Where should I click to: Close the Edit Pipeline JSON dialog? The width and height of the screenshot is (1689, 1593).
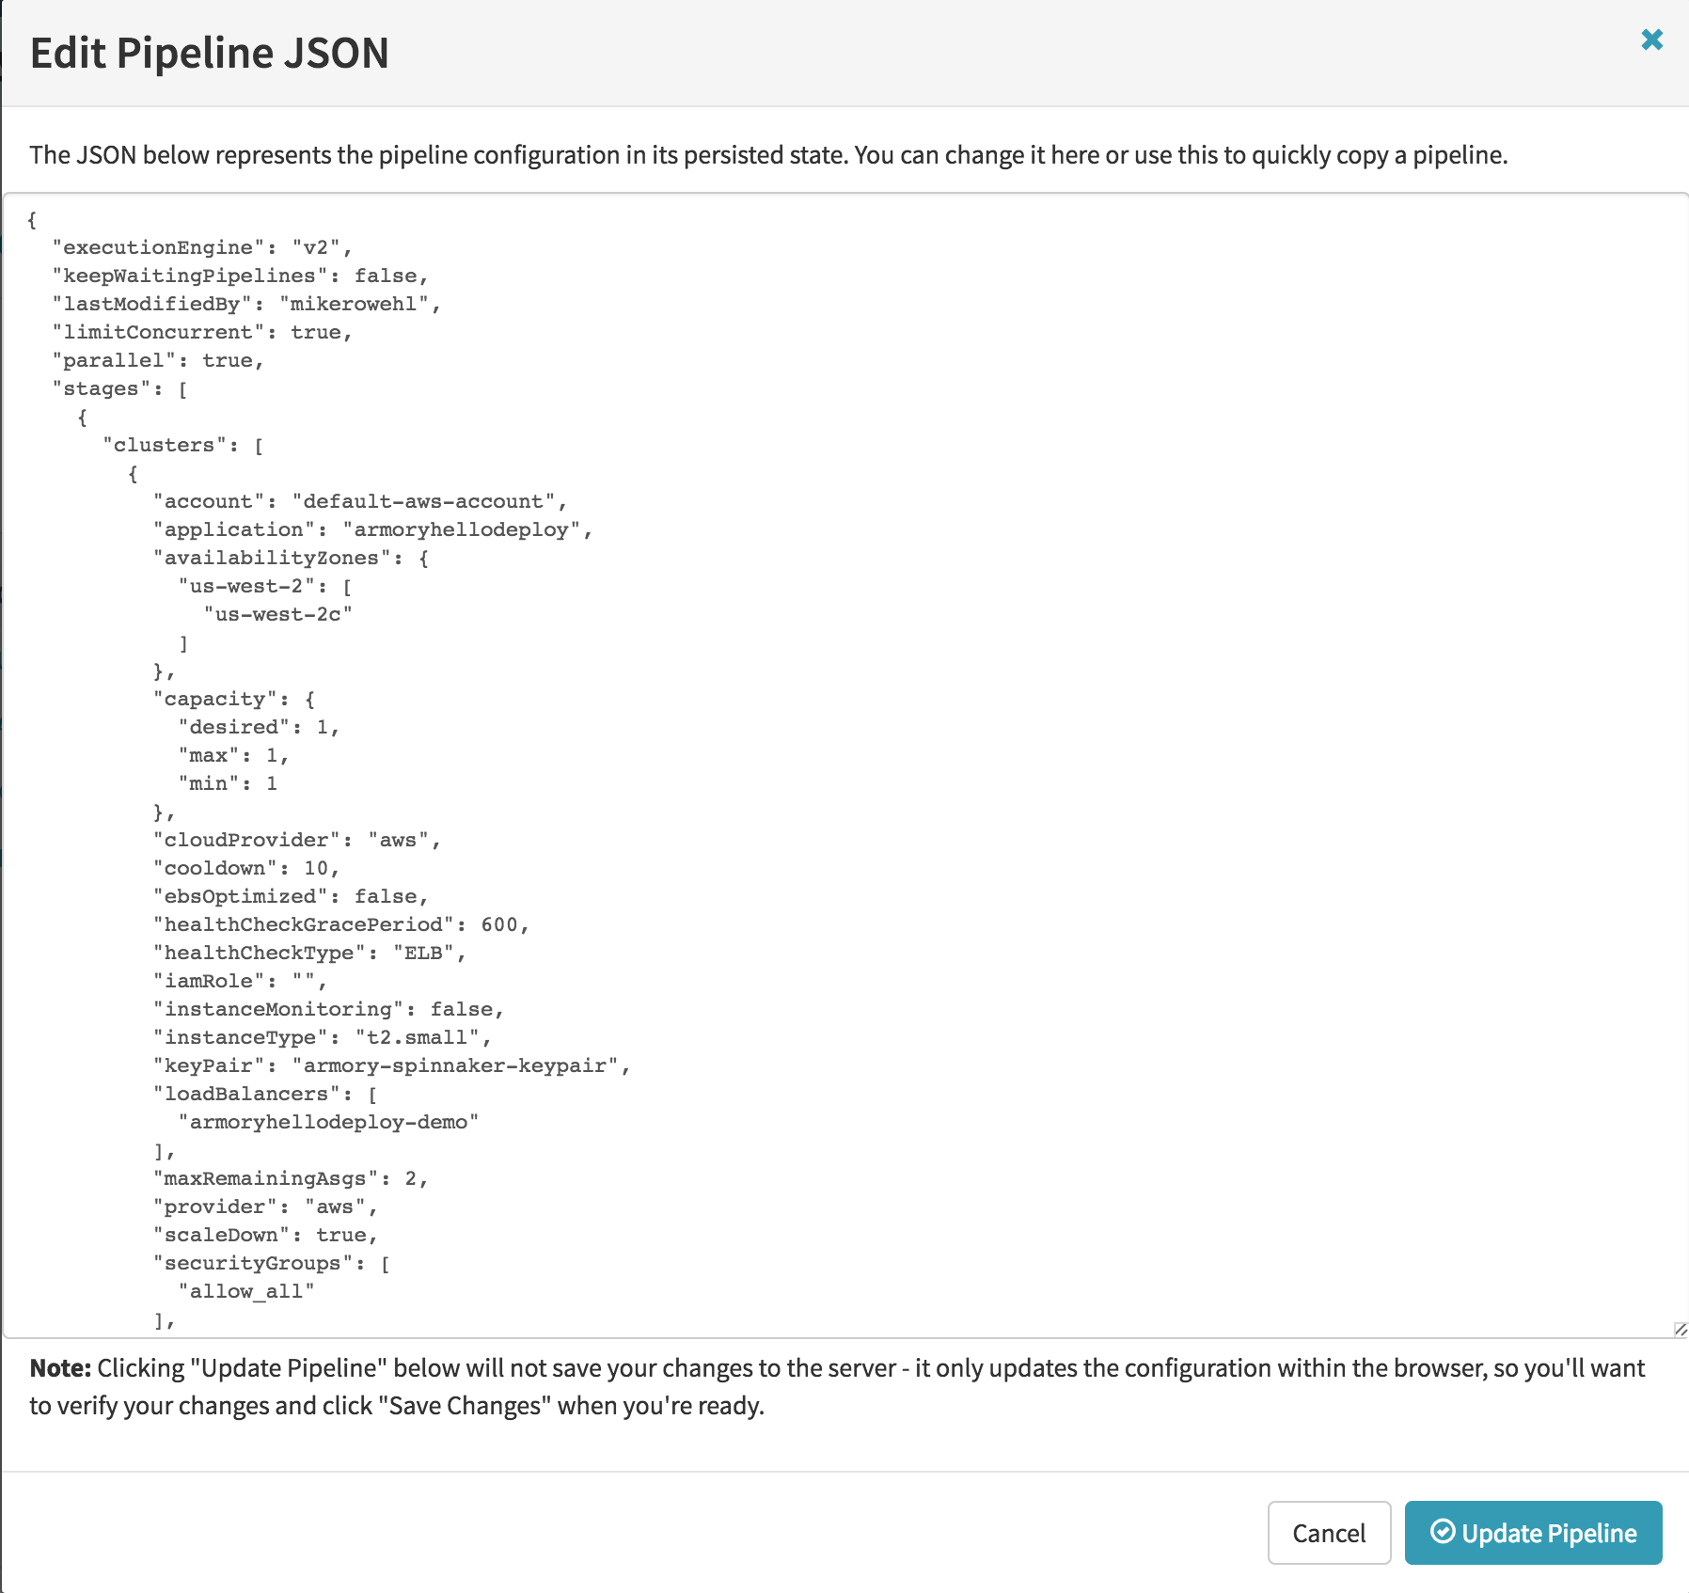1651,39
